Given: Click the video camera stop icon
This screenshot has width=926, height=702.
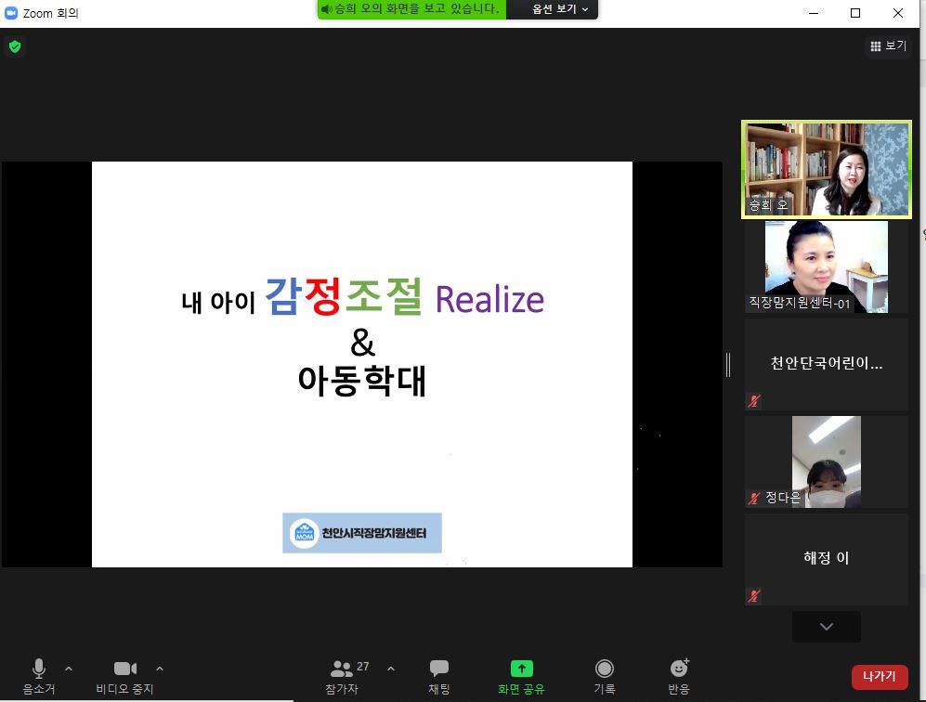Looking at the screenshot, I should tap(124, 669).
